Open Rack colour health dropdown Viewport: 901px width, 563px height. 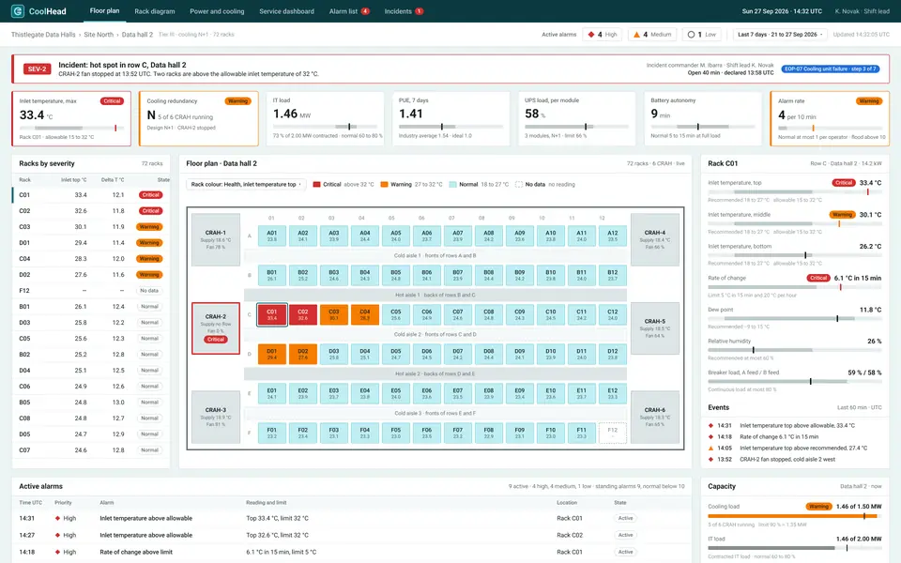(246, 185)
